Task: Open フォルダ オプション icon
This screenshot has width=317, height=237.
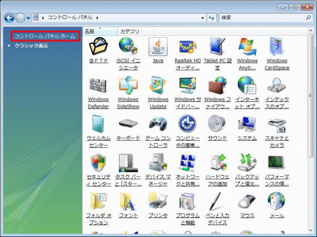Action: [x=98, y=201]
